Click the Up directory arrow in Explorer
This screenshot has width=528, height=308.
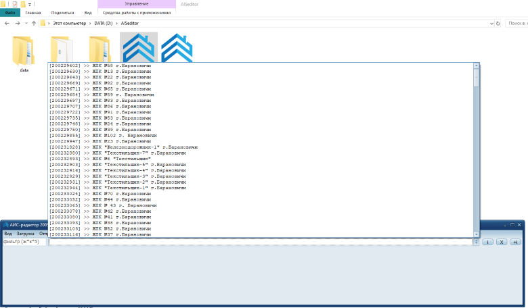coord(34,23)
